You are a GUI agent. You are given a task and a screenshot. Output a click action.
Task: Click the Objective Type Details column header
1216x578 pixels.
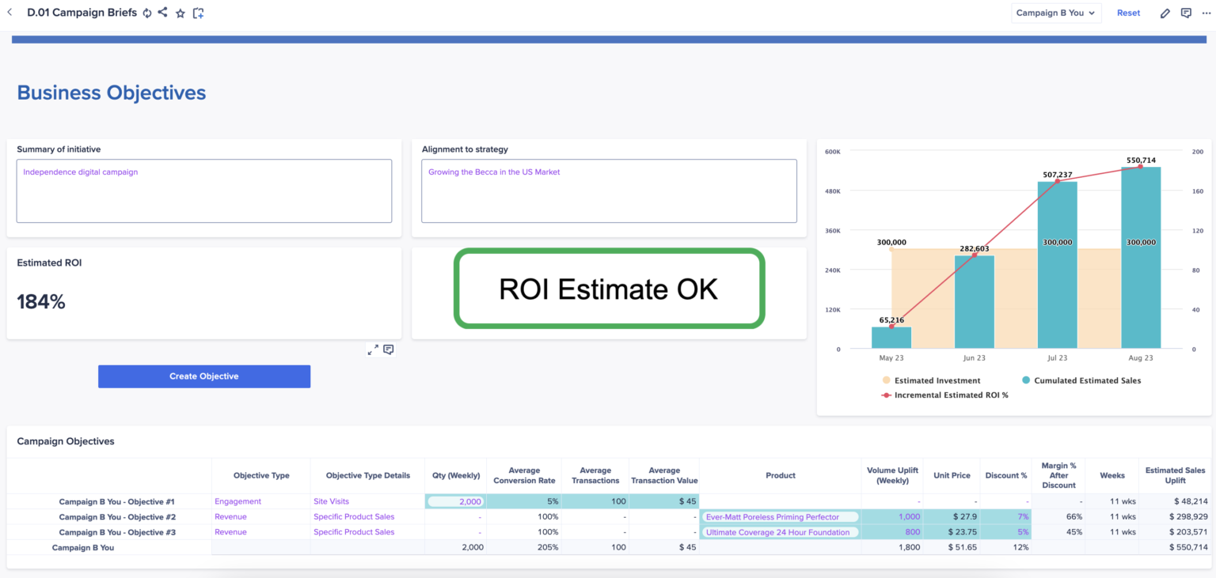368,475
